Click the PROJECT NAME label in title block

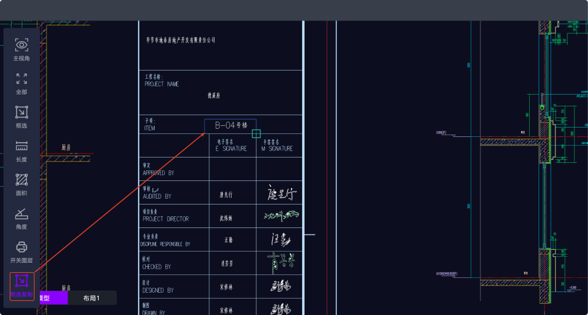click(161, 84)
